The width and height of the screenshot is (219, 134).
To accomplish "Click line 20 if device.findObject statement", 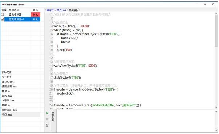I will click(x=86, y=89).
